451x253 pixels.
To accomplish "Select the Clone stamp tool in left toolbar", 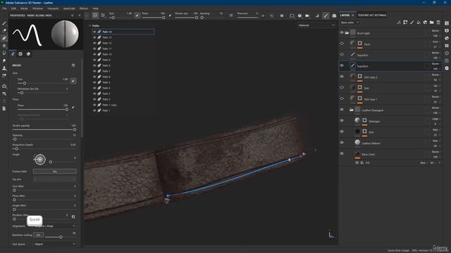I will [4, 68].
